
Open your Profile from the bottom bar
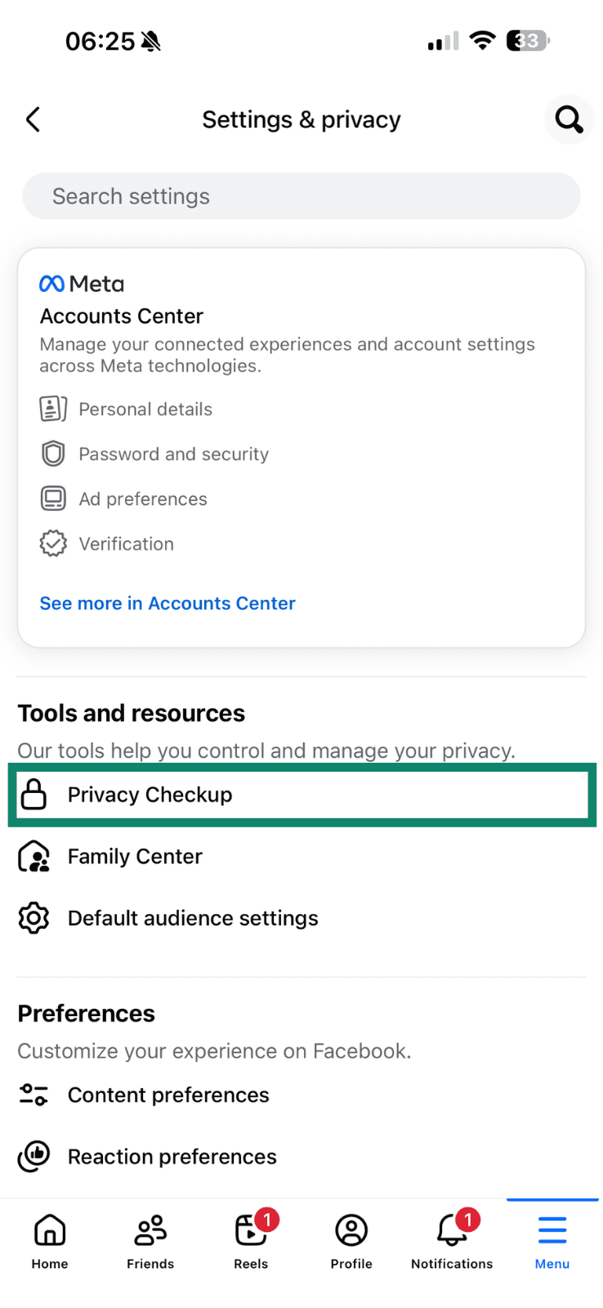pyautogui.click(x=351, y=1239)
